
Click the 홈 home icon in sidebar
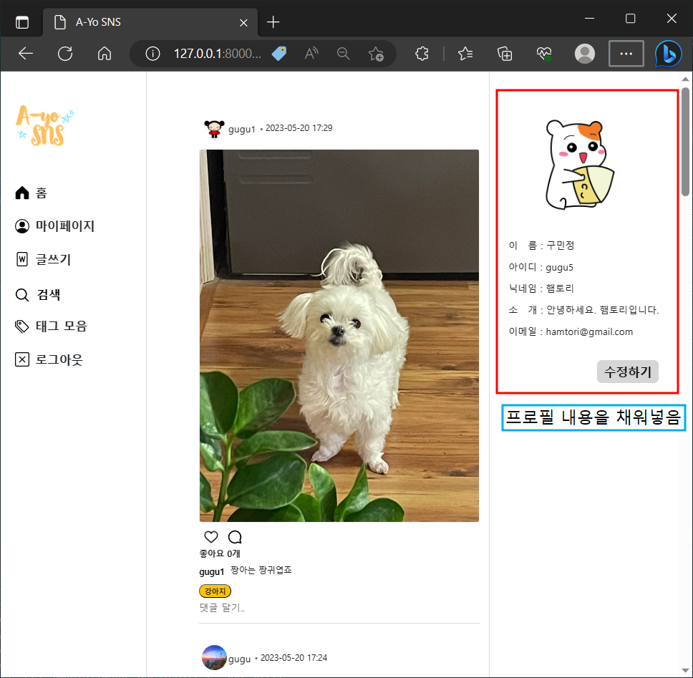23,193
